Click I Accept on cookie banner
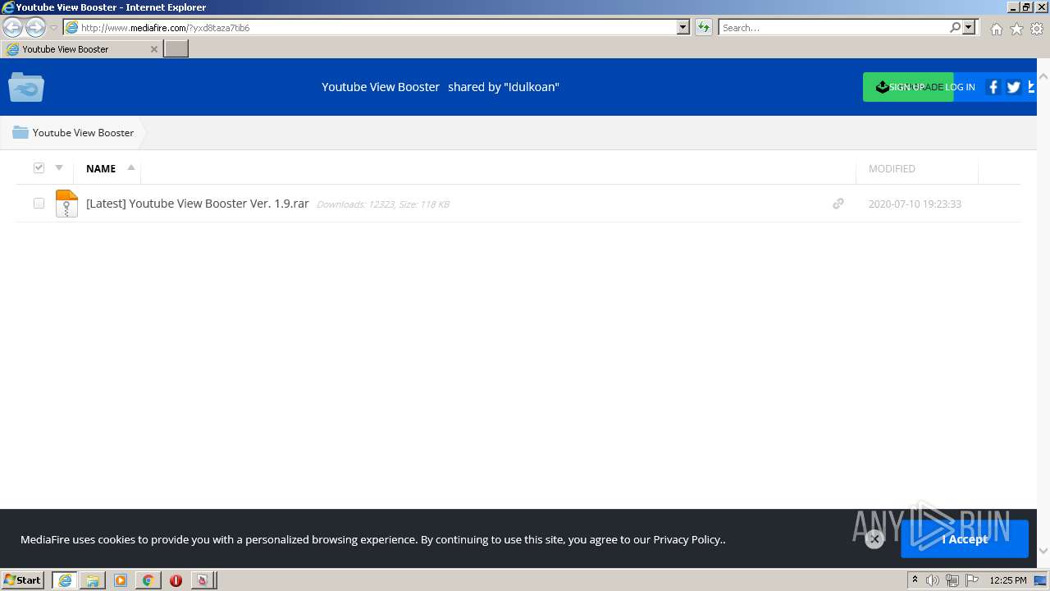 tap(965, 539)
